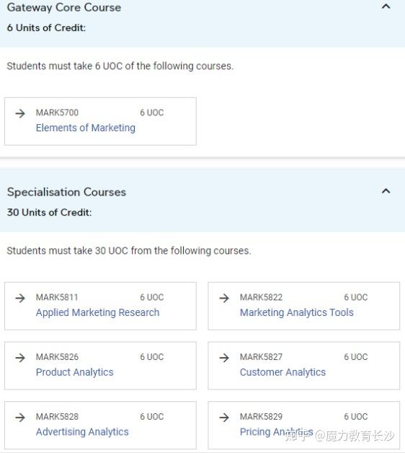Screen dimensions: 405x453
Task: Click the 6 UOC value on MARK5827 card
Action: coord(356,357)
